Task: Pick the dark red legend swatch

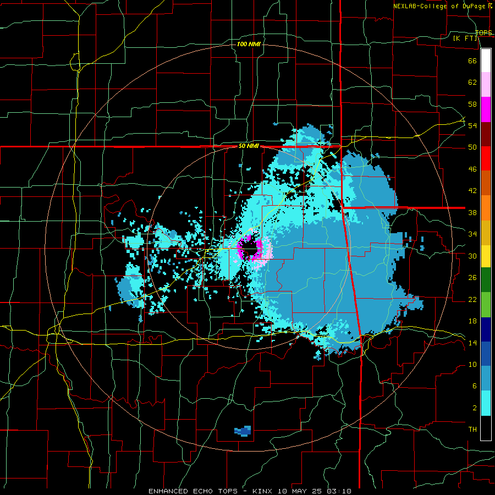Action: 486,134
